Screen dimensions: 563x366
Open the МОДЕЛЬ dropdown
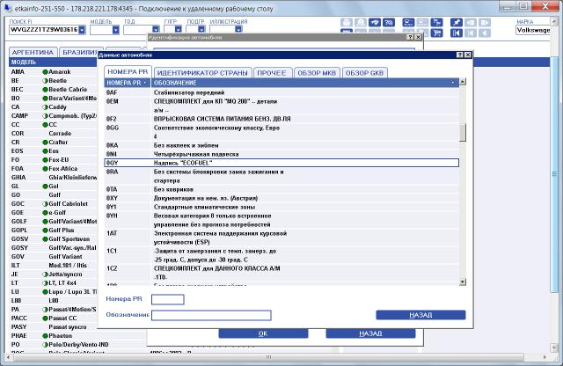pos(115,30)
